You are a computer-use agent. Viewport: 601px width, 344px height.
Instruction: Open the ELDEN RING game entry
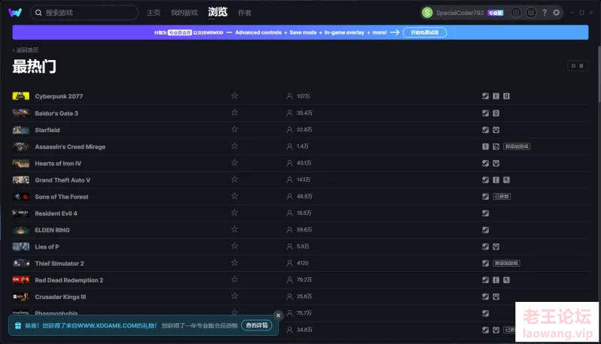coord(52,231)
